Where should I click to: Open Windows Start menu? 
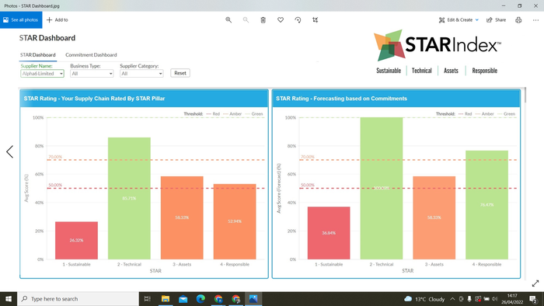click(9, 299)
